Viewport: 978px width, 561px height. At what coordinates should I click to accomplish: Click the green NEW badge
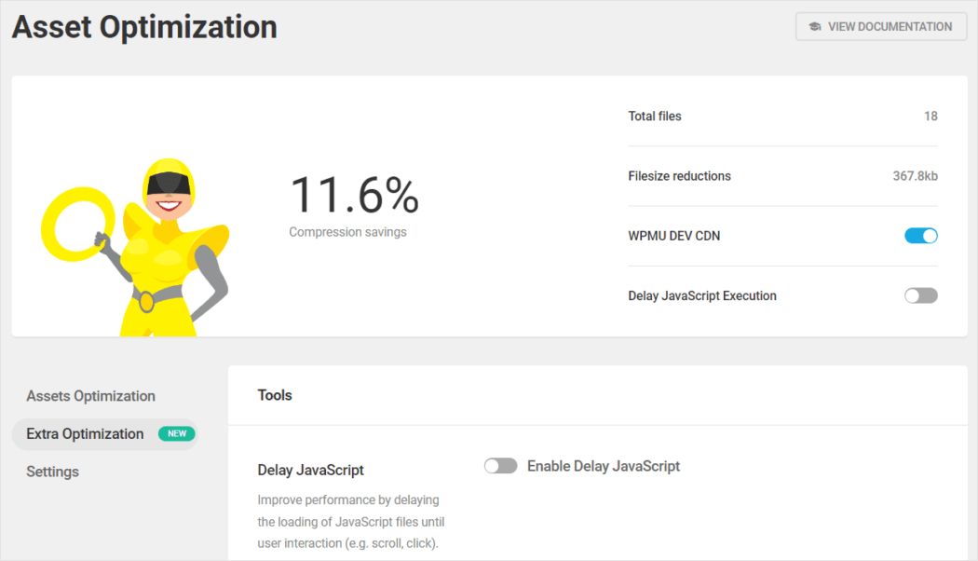pos(177,433)
